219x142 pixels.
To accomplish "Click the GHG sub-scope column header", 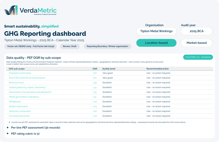I will pyautogui.click(x=17, y=69).
